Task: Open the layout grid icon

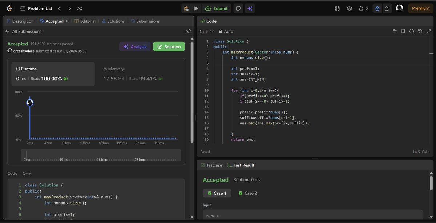Action: point(337,8)
